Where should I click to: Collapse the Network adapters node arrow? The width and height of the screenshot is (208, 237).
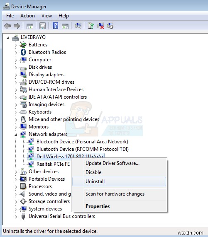tap(16, 135)
